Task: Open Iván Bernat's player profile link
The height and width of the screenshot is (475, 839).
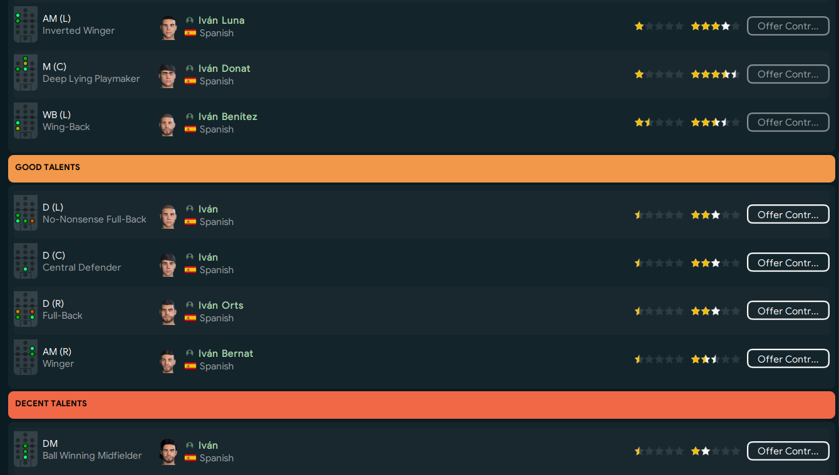Action: click(x=225, y=354)
